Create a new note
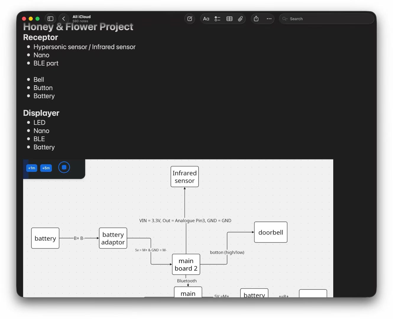This screenshot has width=393, height=319. pyautogui.click(x=190, y=19)
